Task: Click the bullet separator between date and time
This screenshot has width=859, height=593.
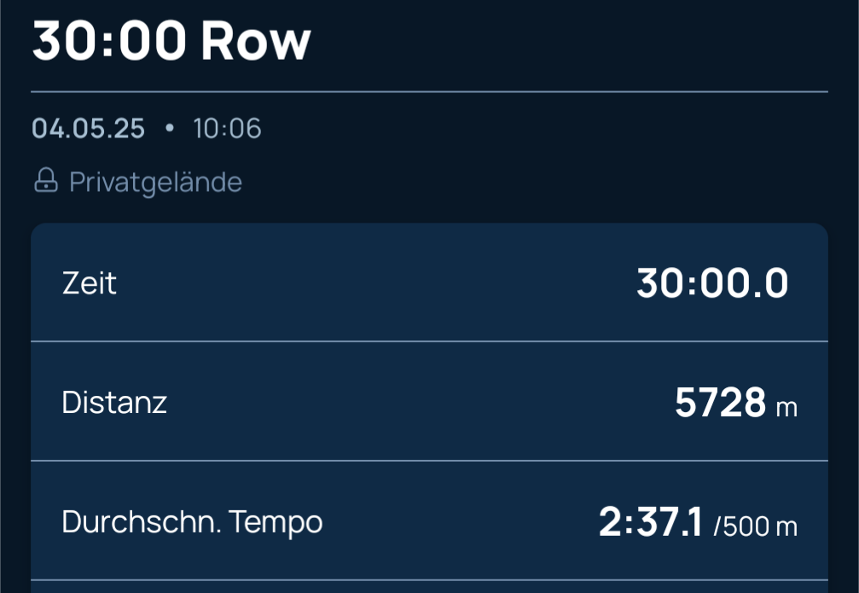Action: [x=169, y=128]
